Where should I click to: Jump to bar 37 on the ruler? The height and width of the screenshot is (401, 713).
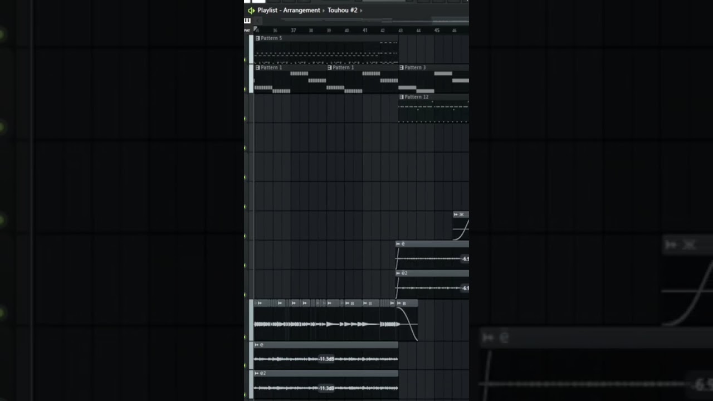(294, 30)
